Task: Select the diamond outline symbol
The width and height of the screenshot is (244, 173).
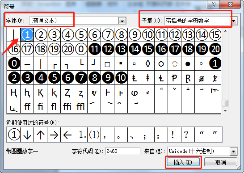Action: 147,63
